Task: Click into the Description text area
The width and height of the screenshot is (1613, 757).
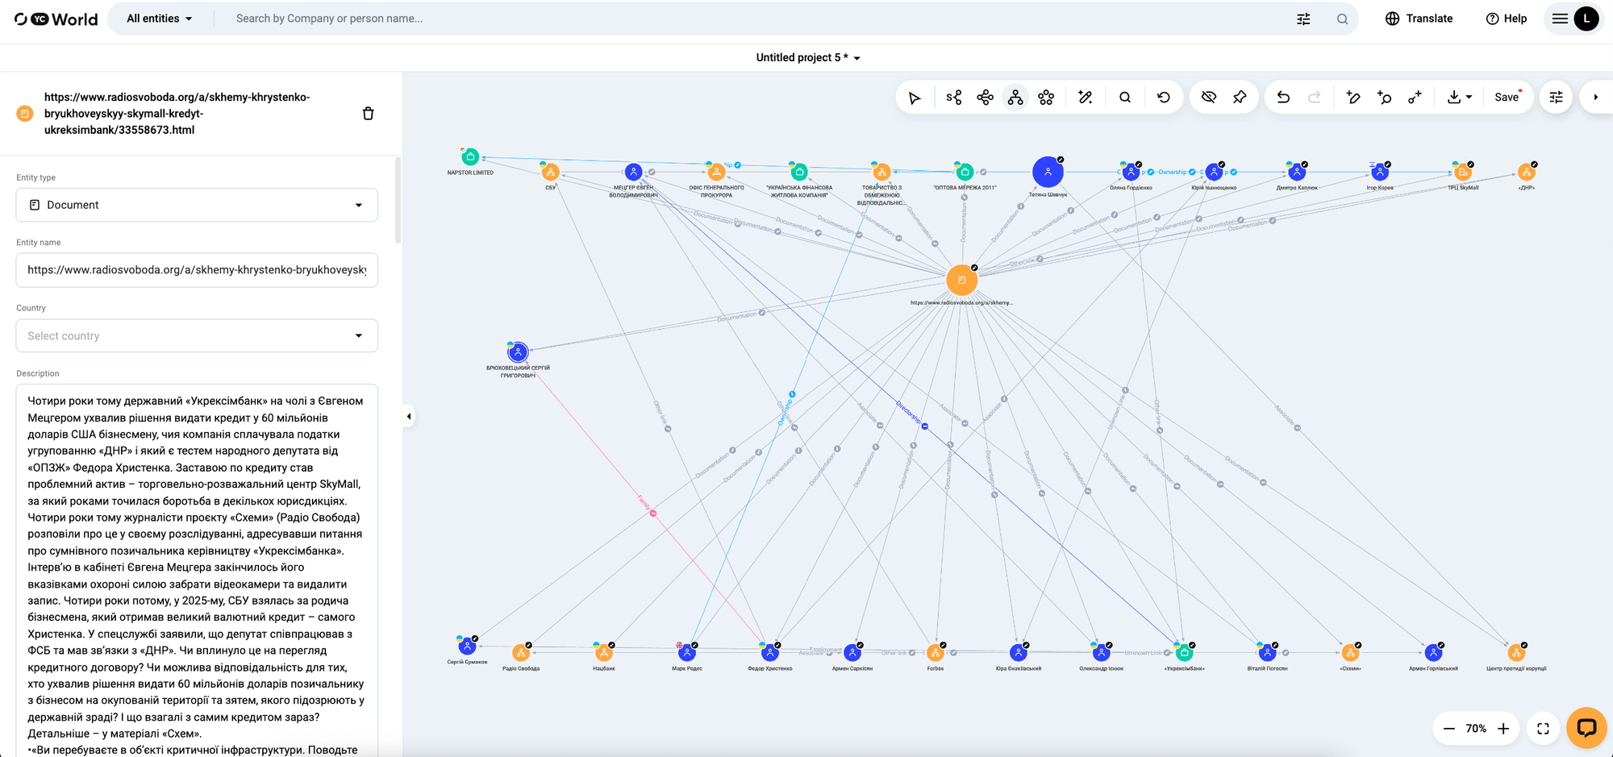Action: [197, 571]
